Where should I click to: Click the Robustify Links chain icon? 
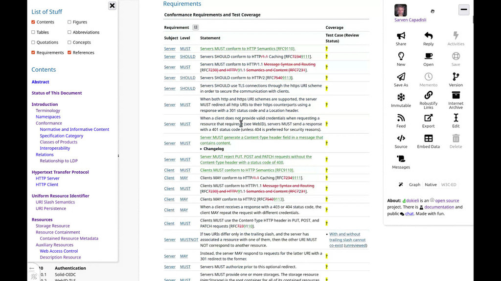(428, 95)
